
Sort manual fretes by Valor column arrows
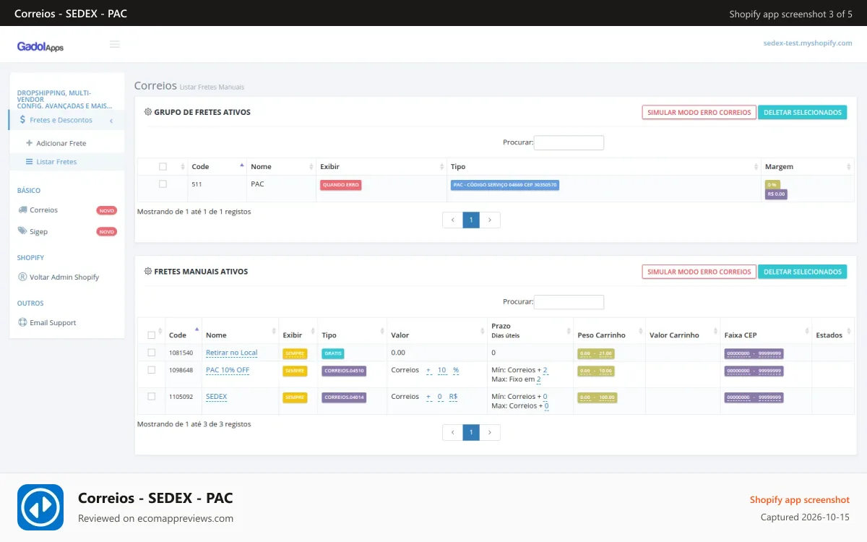483,331
